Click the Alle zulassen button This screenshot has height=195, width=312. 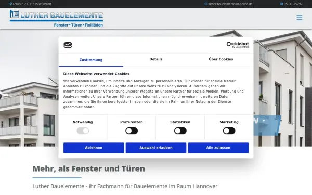218,148
